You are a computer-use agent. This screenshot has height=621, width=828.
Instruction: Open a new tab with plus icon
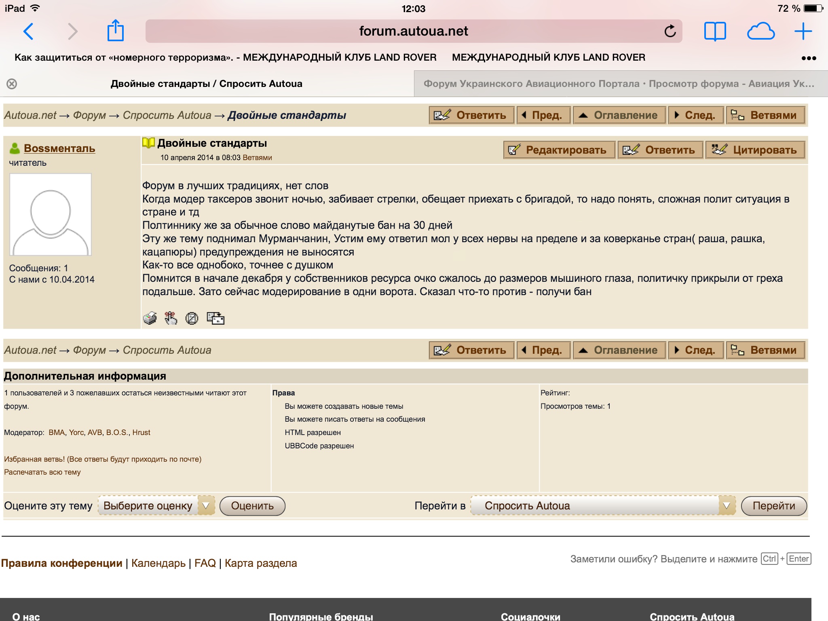point(803,31)
